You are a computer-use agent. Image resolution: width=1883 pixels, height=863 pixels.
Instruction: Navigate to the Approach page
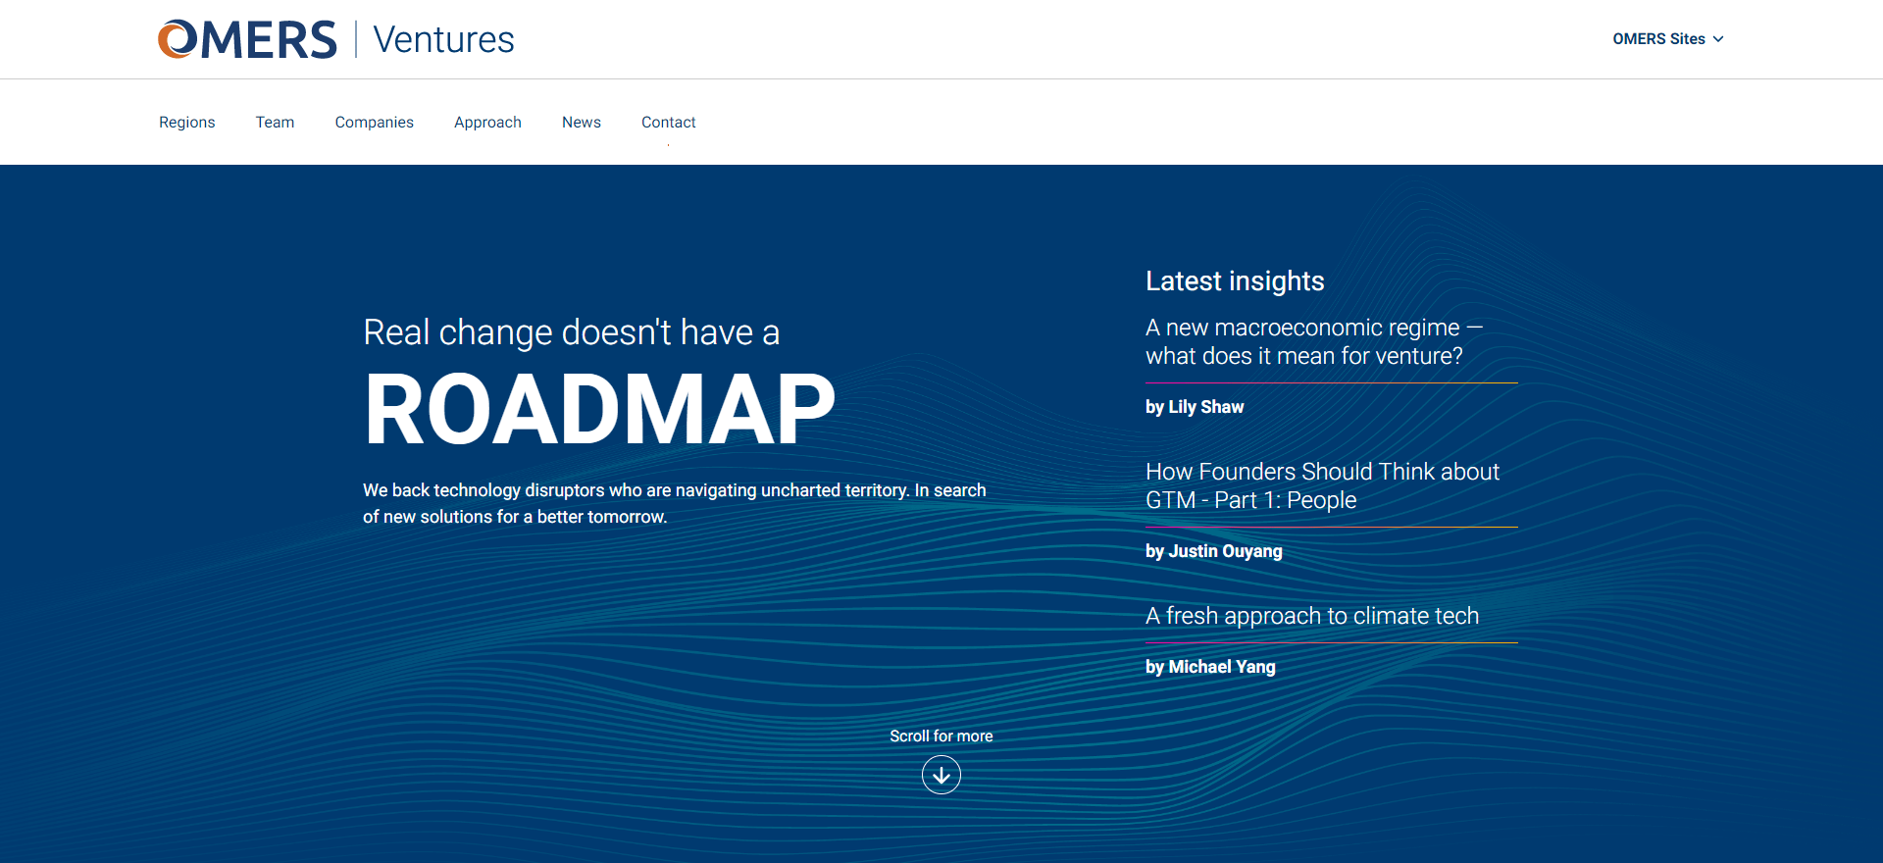pos(487,123)
